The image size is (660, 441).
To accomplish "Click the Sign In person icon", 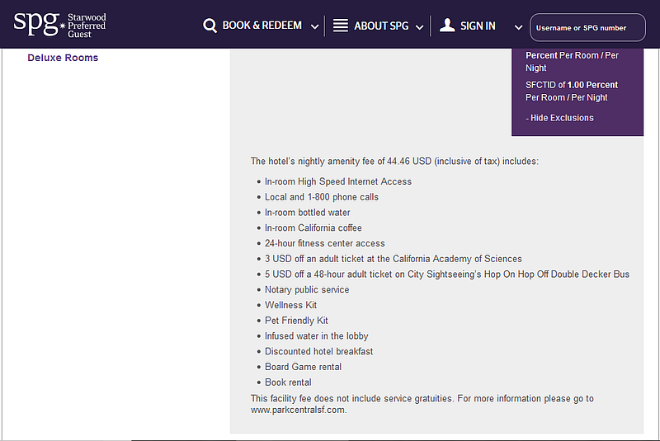I will 447,26.
